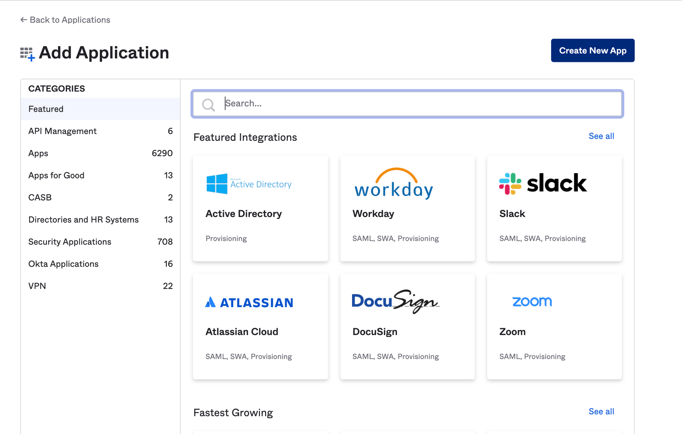See all Featured Integrations
This screenshot has height=434, width=682.
click(601, 136)
